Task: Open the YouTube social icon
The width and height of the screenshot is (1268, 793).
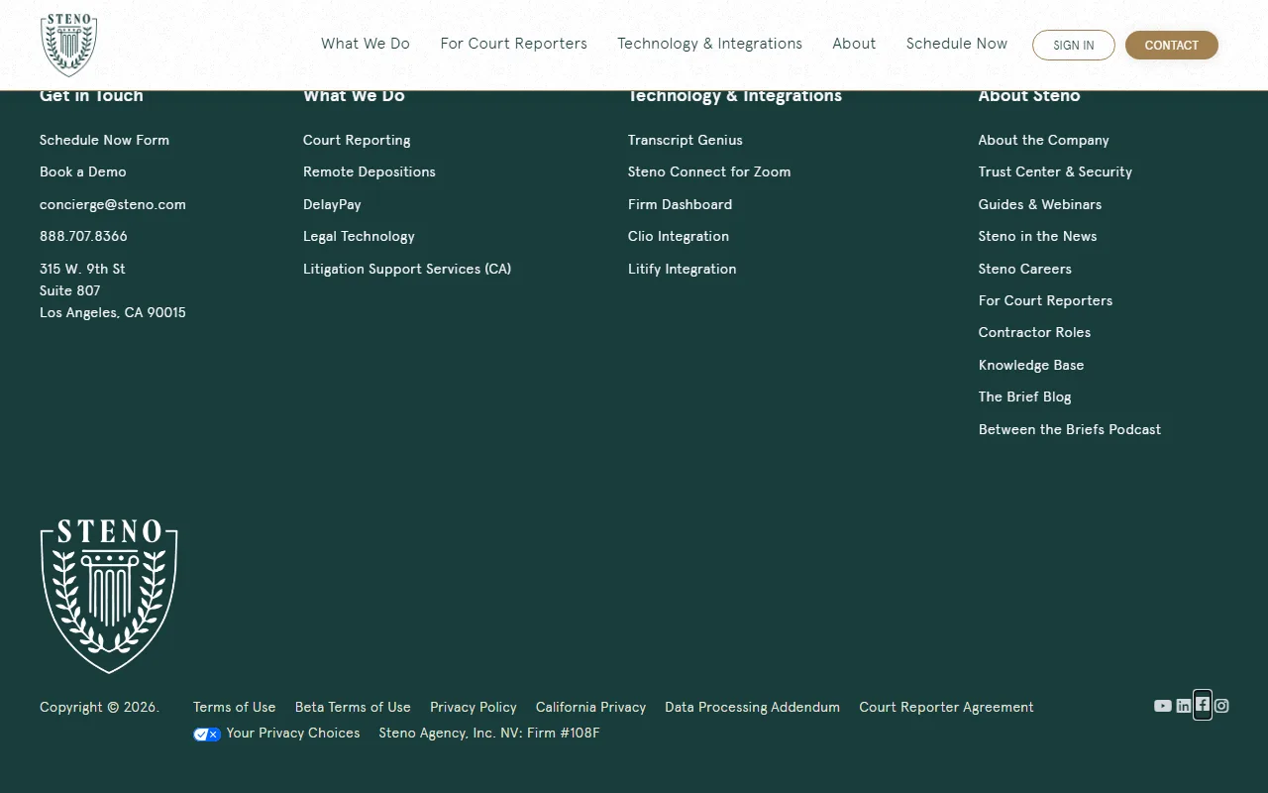Action: 1163,706
